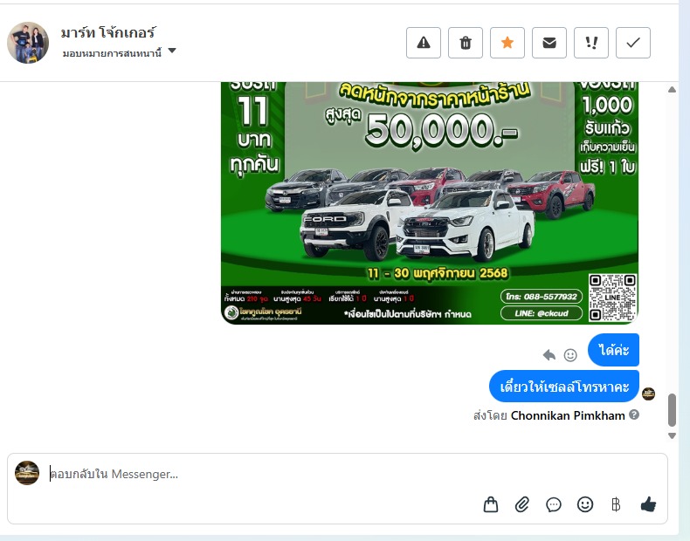
Task: Toggle the orange star follow-up marker
Action: click(507, 43)
